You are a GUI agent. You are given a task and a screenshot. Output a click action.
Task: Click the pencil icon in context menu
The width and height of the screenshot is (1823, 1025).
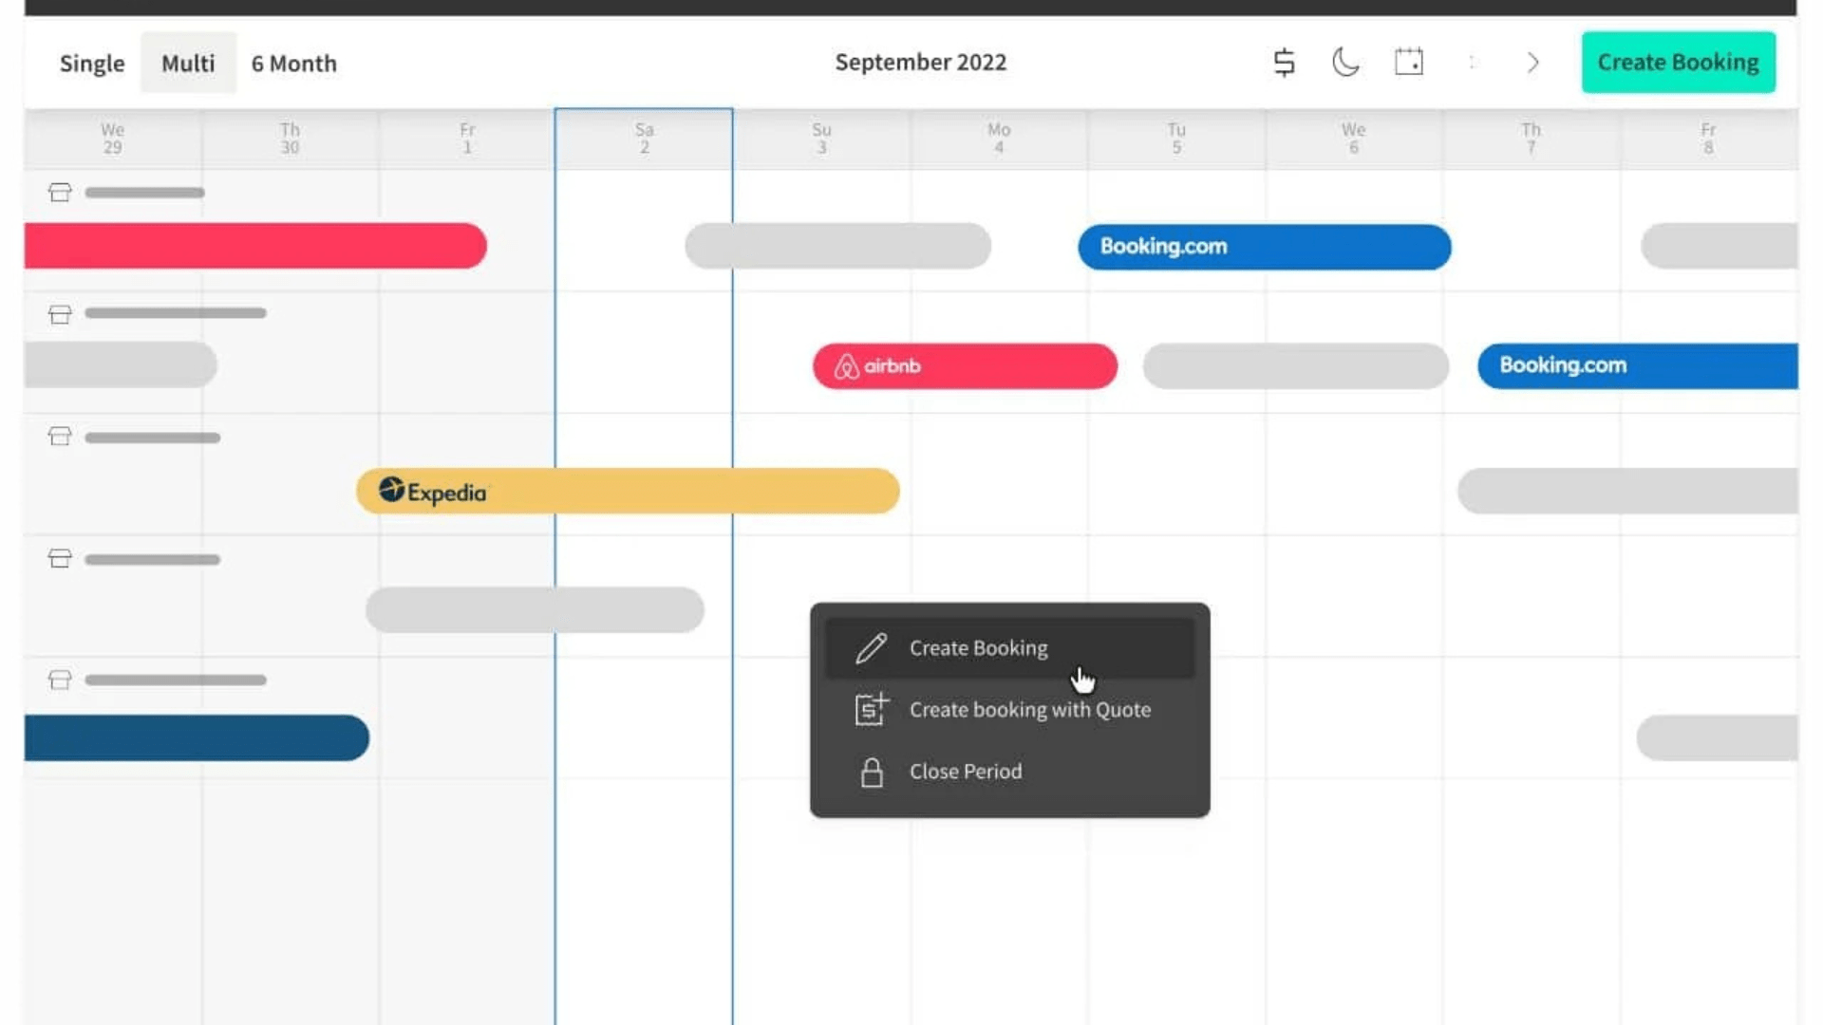(x=871, y=648)
